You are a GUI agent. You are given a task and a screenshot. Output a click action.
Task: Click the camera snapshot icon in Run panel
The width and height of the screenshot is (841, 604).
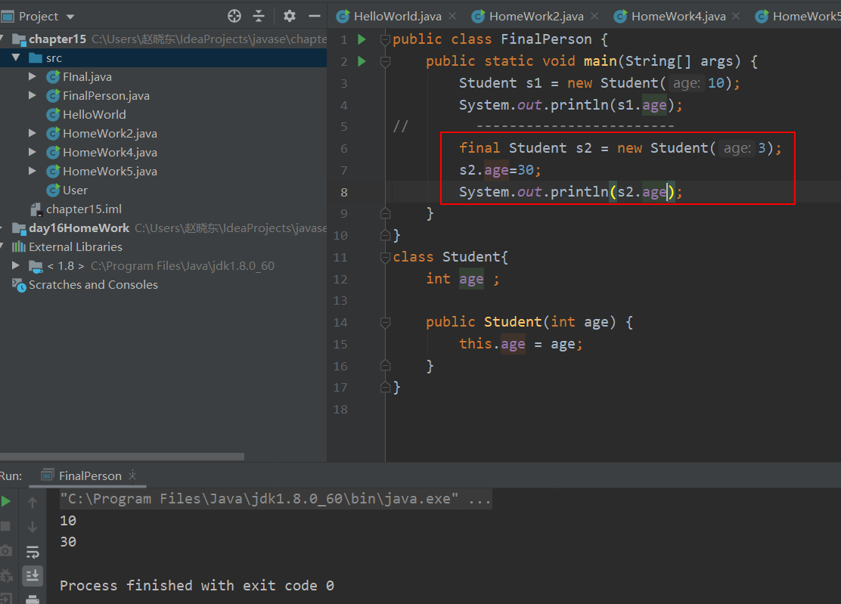(6, 552)
